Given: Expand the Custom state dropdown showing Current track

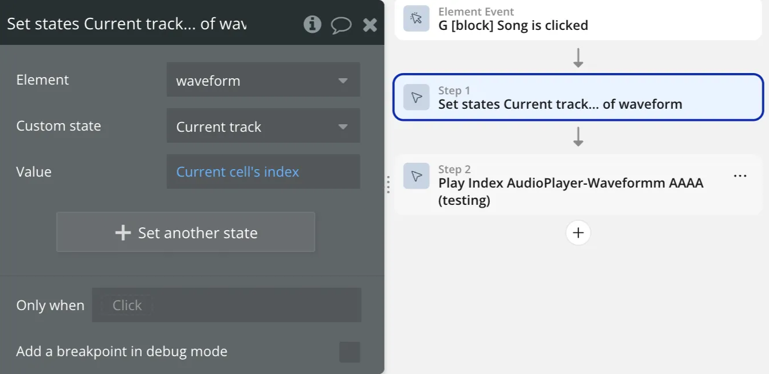Looking at the screenshot, I should pos(263,127).
